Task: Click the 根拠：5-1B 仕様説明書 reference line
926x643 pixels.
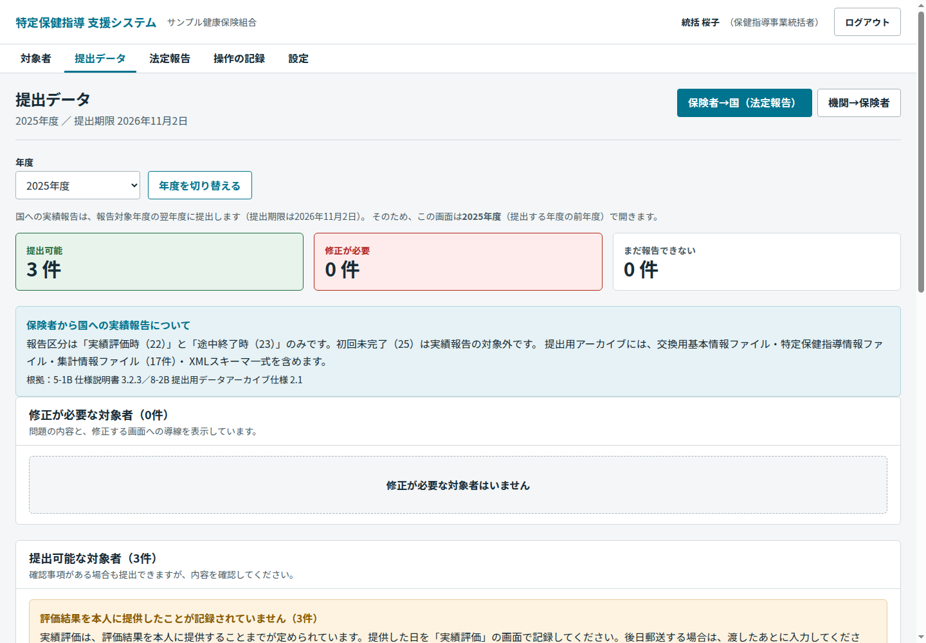Action: [x=165, y=380]
